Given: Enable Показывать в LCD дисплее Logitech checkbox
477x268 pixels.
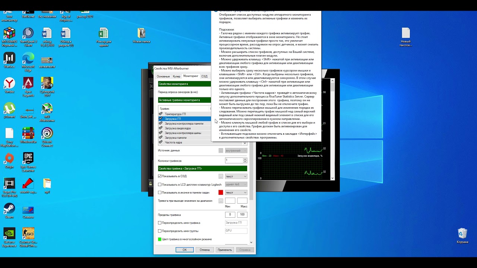Looking at the screenshot, I should pyautogui.click(x=160, y=184).
